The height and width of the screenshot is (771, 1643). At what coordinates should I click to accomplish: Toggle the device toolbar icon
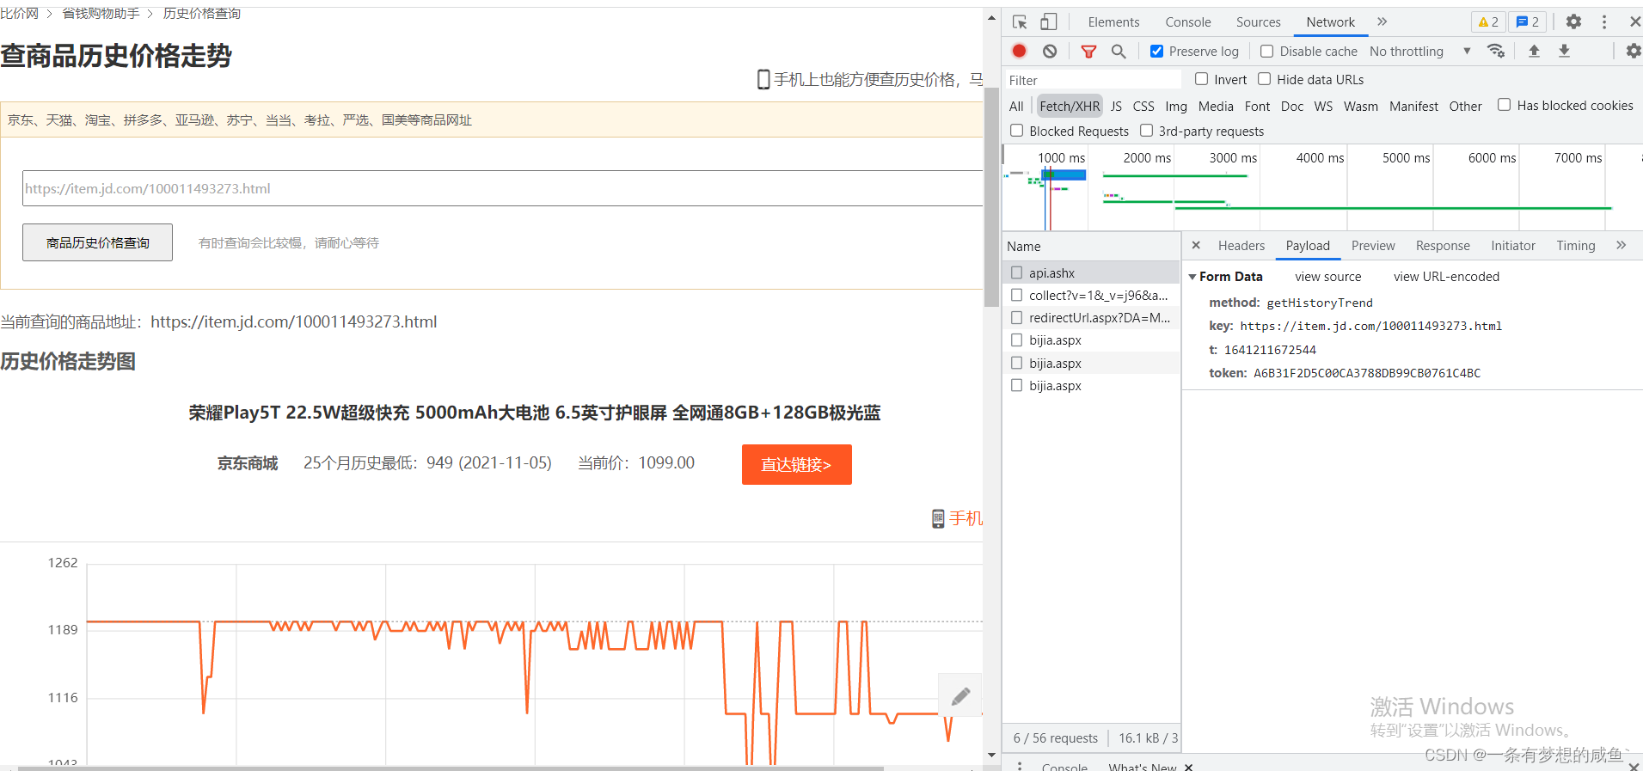(1049, 22)
